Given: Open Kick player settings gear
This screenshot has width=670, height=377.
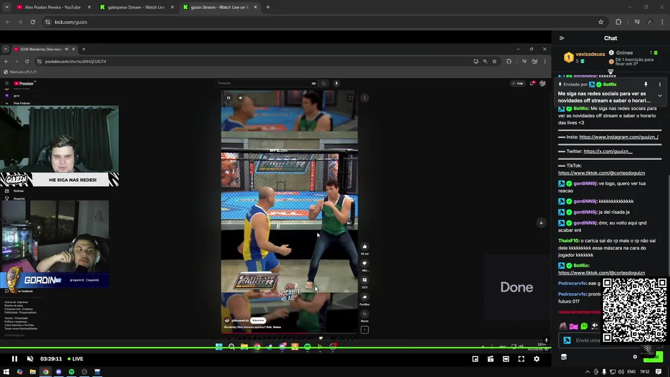Looking at the screenshot, I should tap(537, 359).
